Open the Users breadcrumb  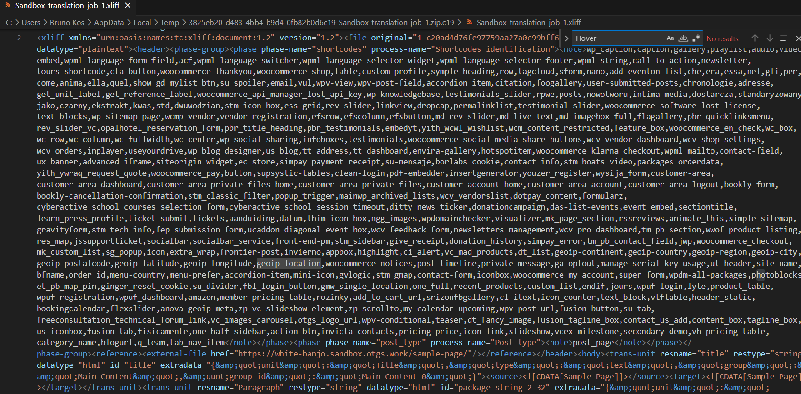[x=31, y=22]
